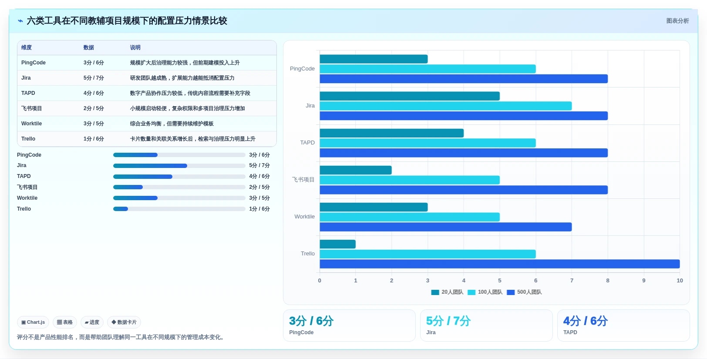The width and height of the screenshot is (707, 359).
Task: Click the table cell reading 1分 / 6分
Action: click(x=94, y=139)
